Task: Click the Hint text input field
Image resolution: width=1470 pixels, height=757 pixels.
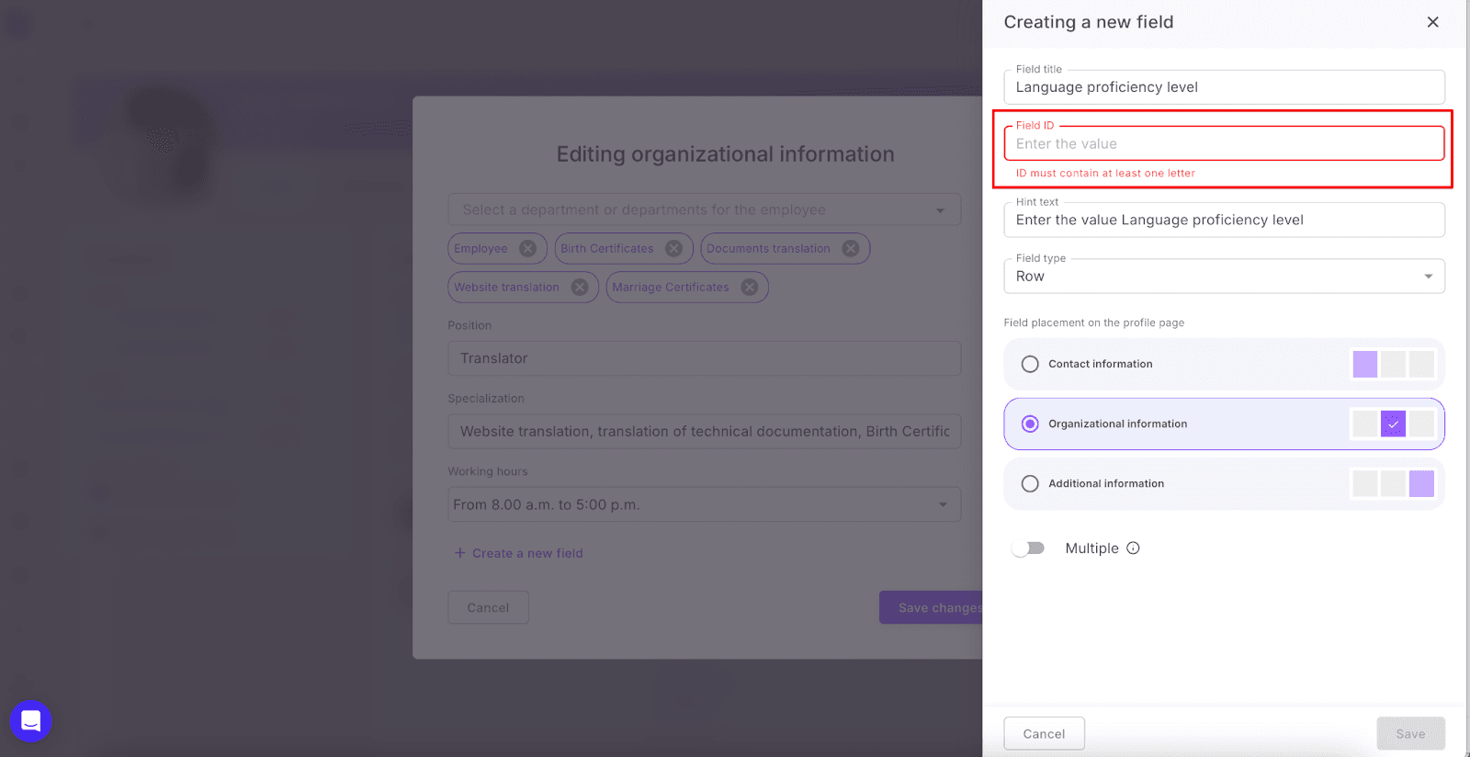Action: tap(1224, 220)
